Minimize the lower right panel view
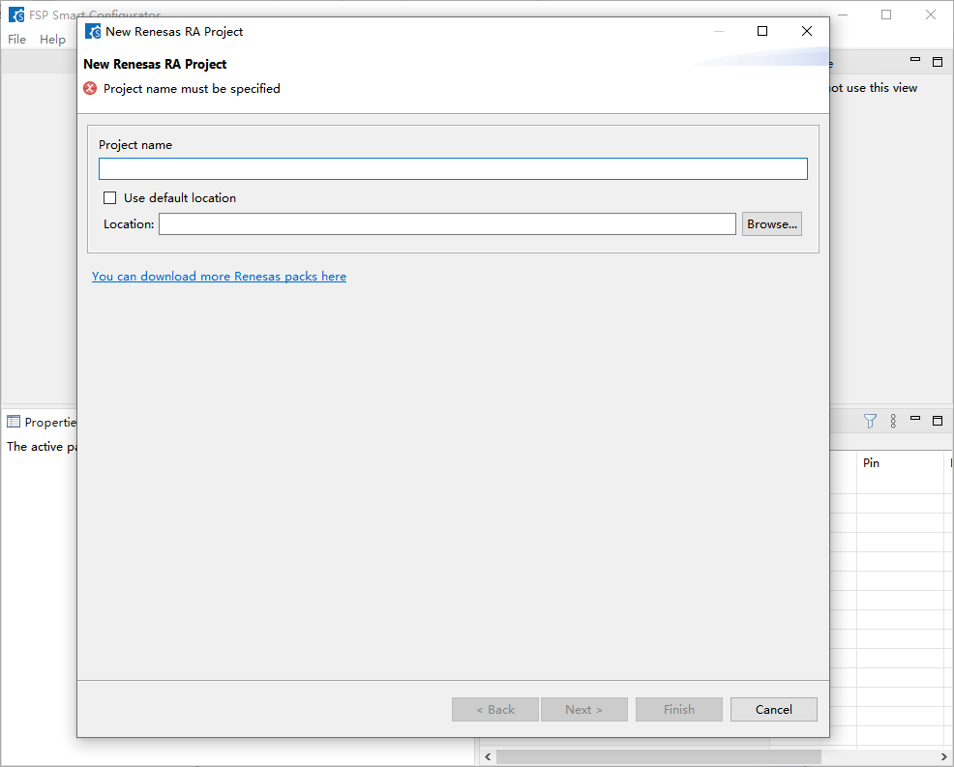Viewport: 954px width, 767px height. 915,419
